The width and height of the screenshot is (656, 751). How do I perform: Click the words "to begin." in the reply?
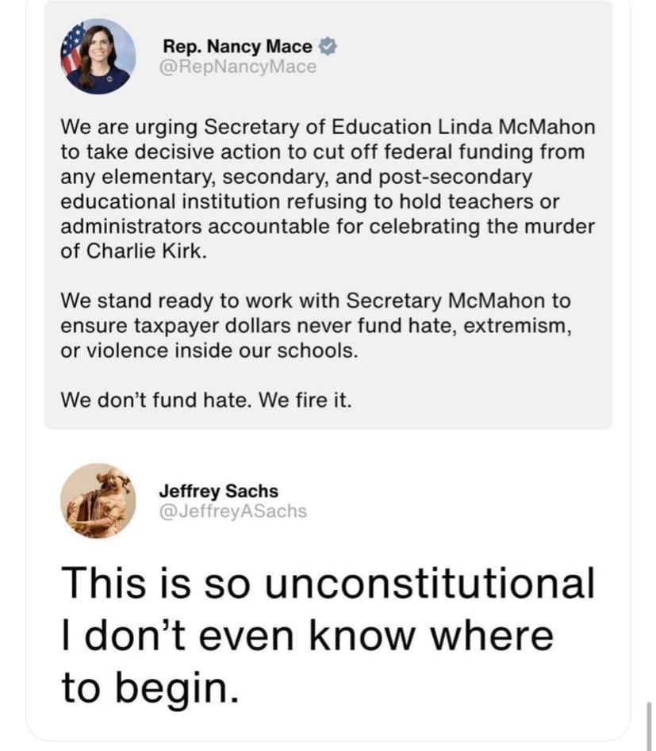pyautogui.click(x=149, y=688)
